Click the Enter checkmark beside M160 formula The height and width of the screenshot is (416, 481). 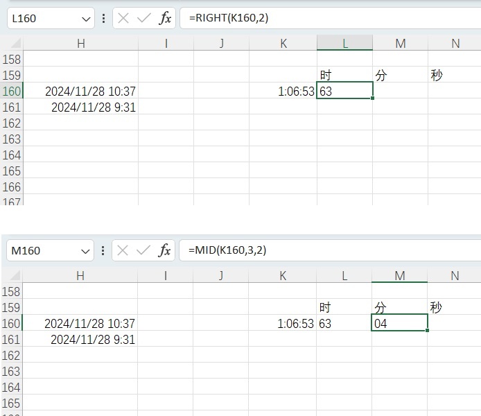(143, 251)
